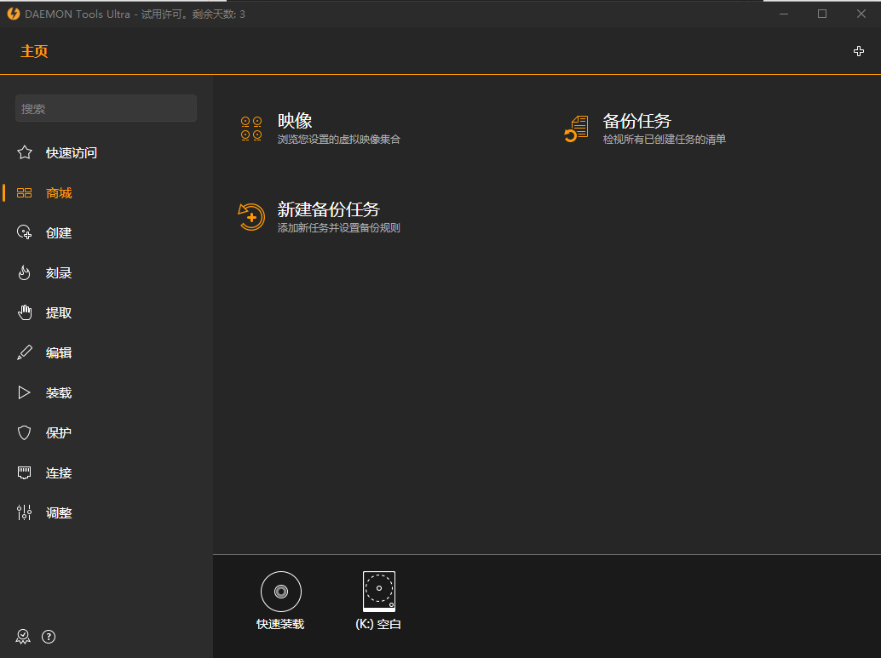This screenshot has width=881, height=658.
Task: Open 映像 to browse virtual image collection
Action: pos(294,121)
